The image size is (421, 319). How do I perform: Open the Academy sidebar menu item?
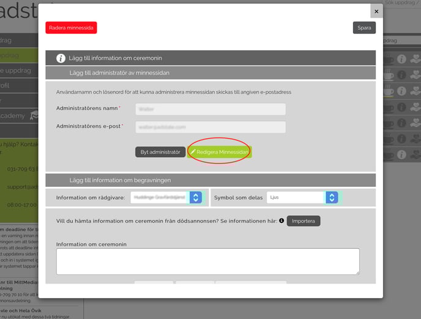tap(19, 116)
